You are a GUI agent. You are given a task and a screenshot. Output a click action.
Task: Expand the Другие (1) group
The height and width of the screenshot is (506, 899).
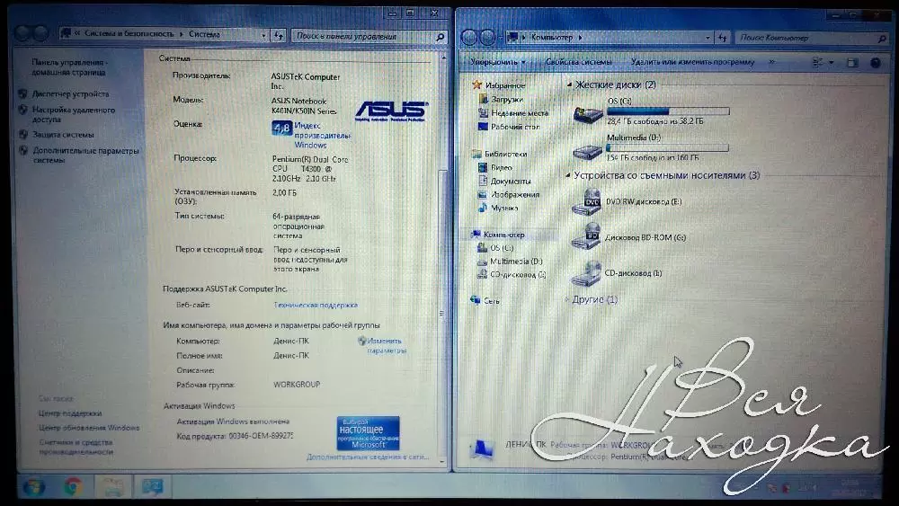point(567,299)
